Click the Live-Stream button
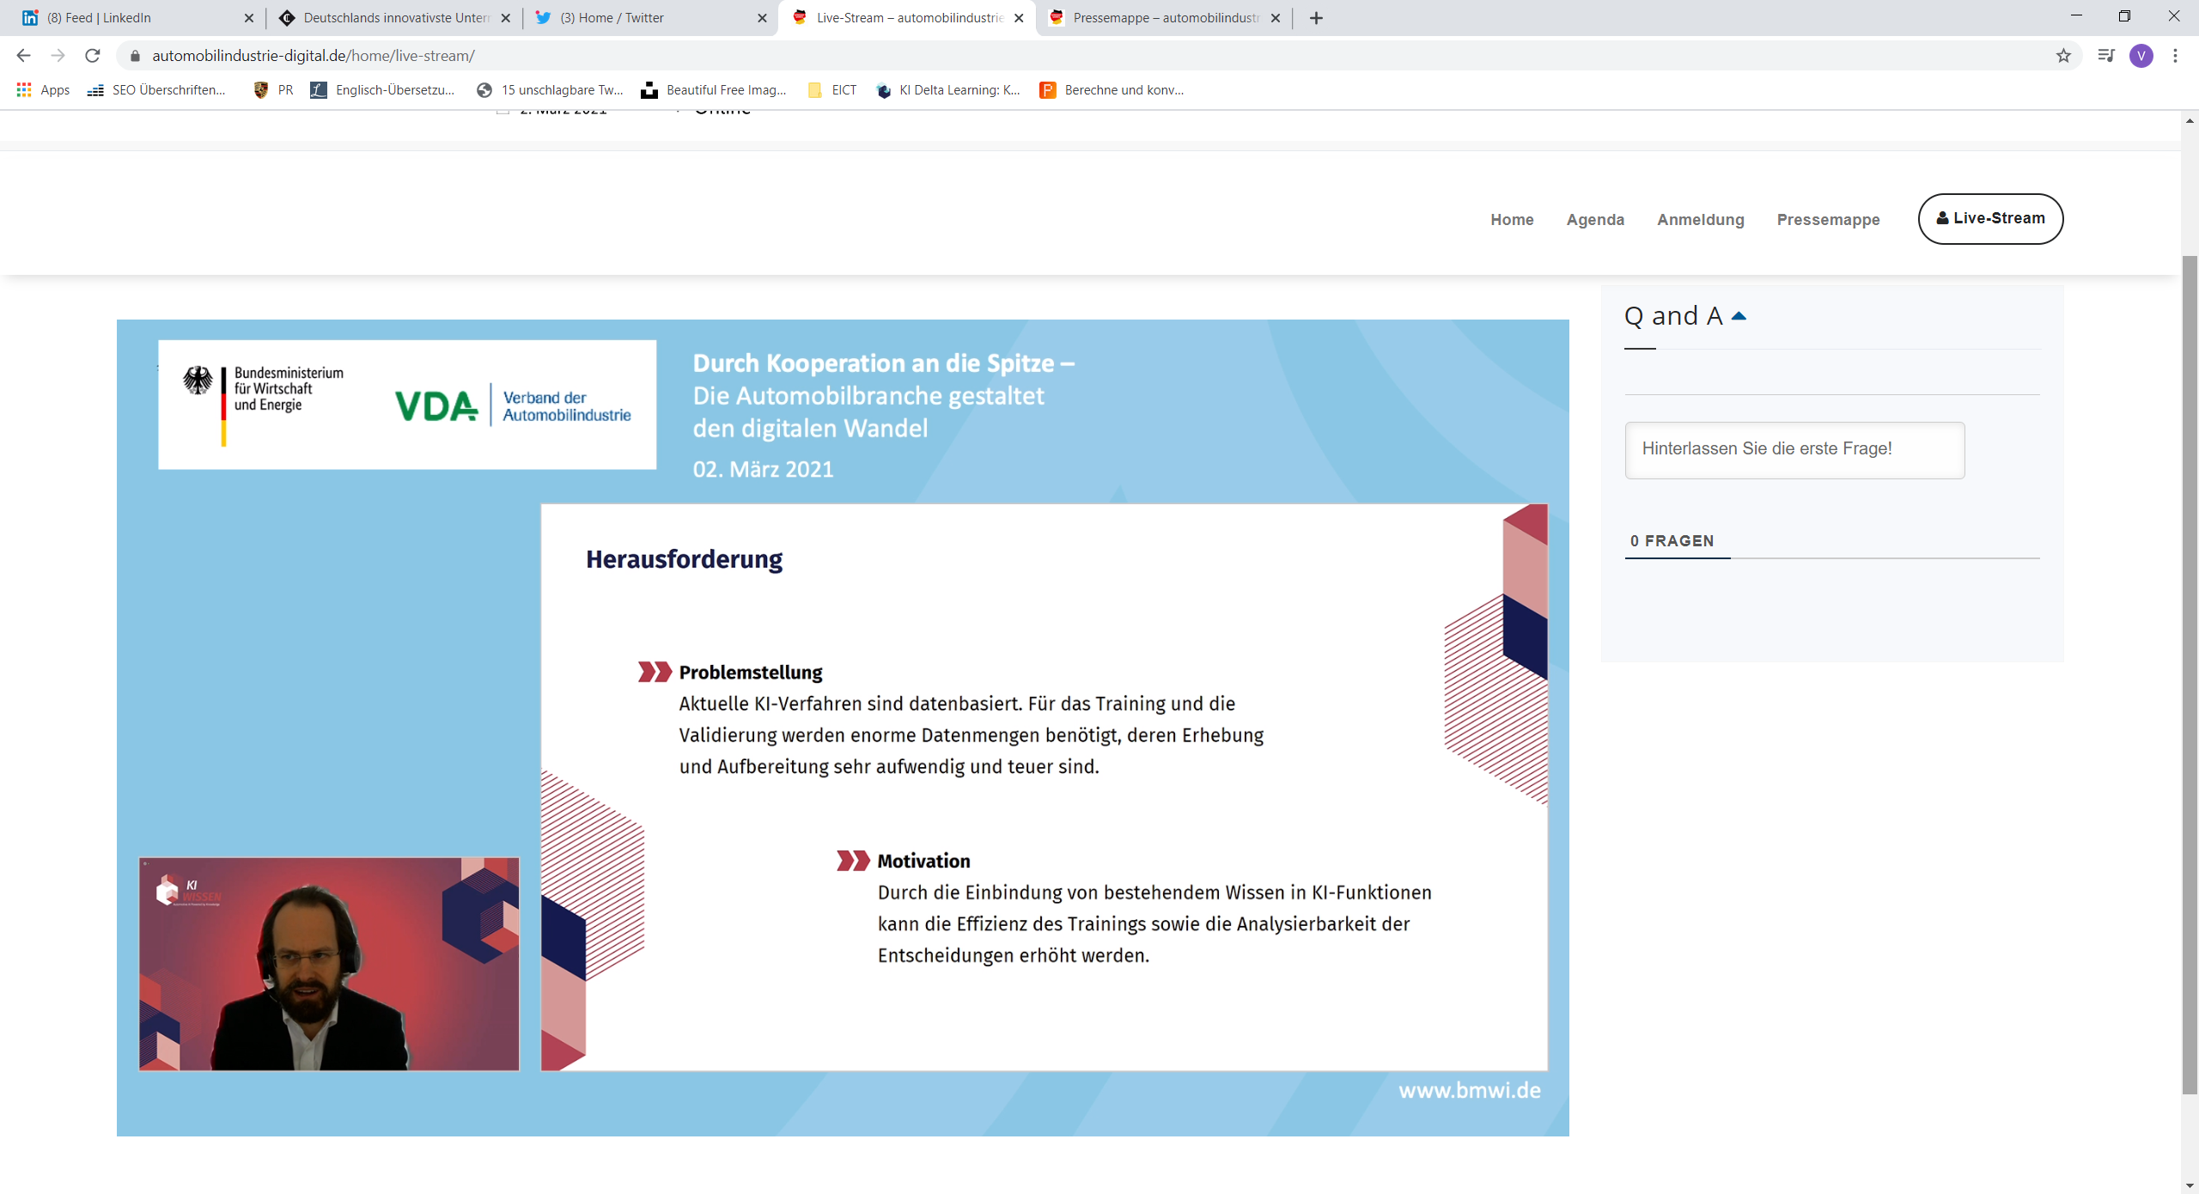 (1990, 219)
